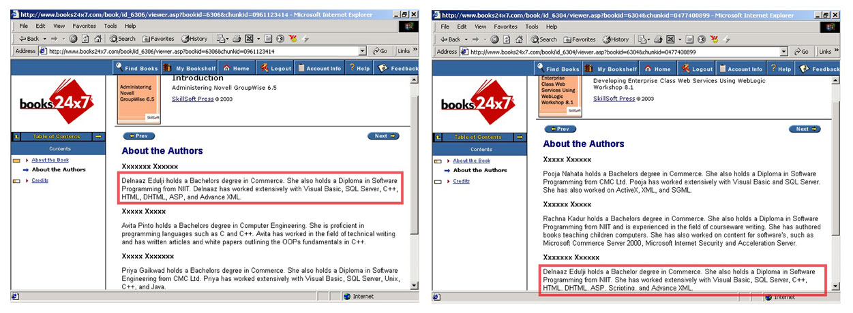Open 'About the Book' link in left window
Screen dimensions: 853x313
point(50,160)
